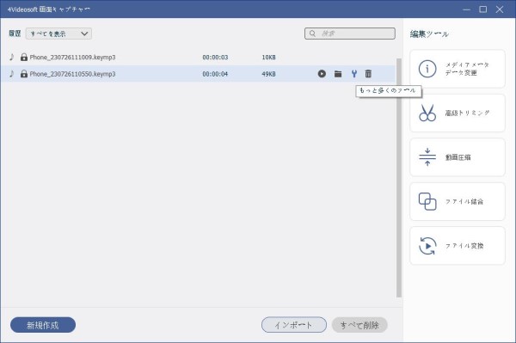Play the Phone_230726110550.keymp3 recording
This screenshot has height=343, width=516.
point(322,74)
